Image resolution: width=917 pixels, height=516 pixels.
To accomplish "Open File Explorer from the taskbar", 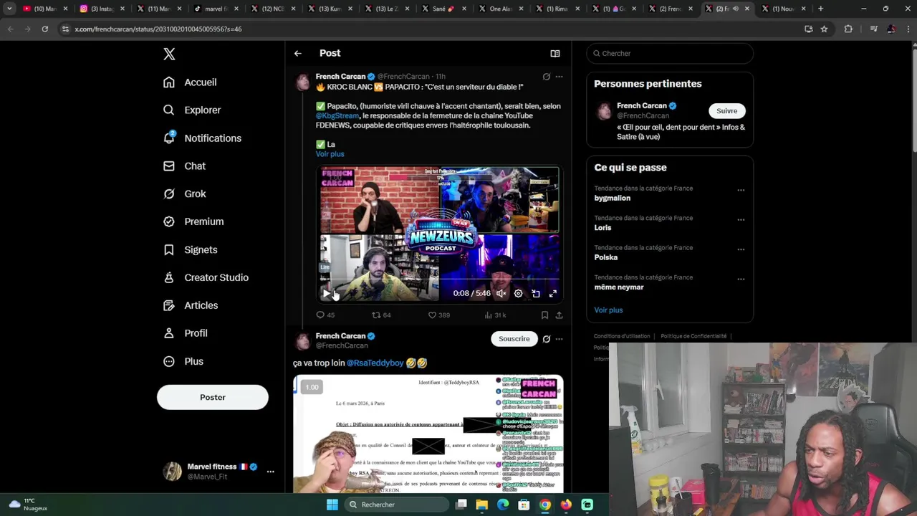I will click(482, 505).
